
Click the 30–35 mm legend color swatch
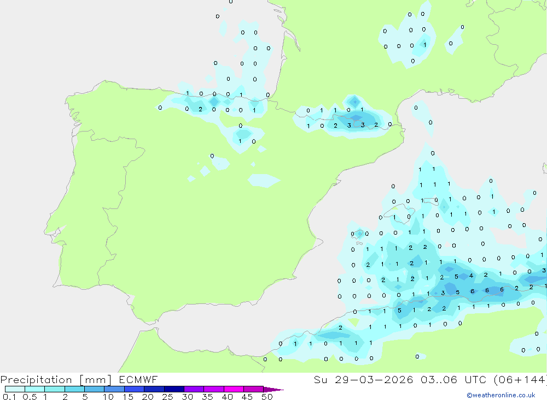[194, 389]
